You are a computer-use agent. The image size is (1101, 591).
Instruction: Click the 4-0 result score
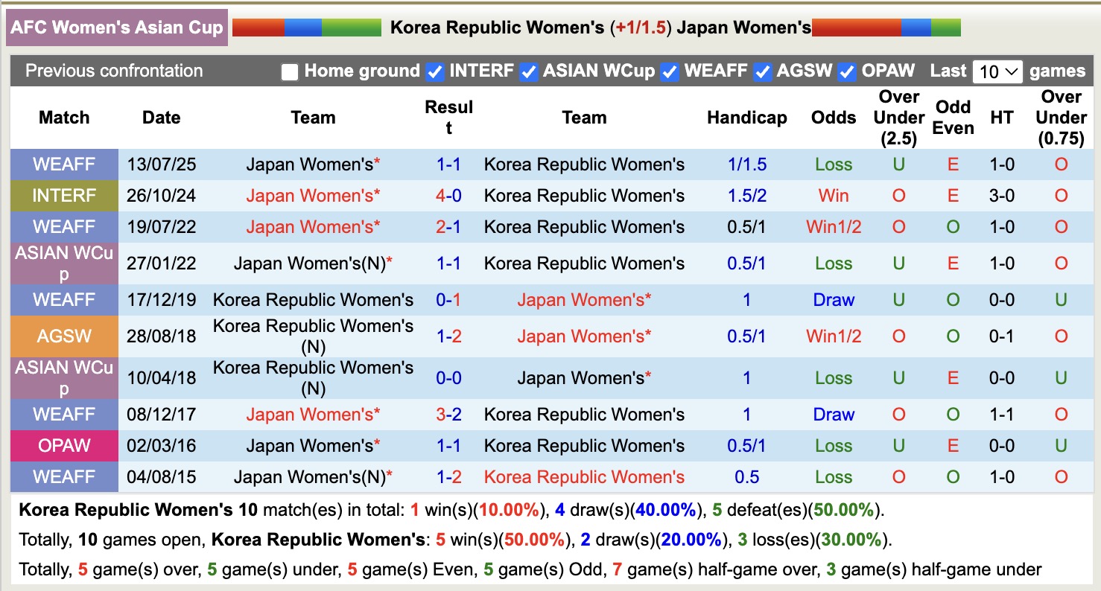coord(448,196)
